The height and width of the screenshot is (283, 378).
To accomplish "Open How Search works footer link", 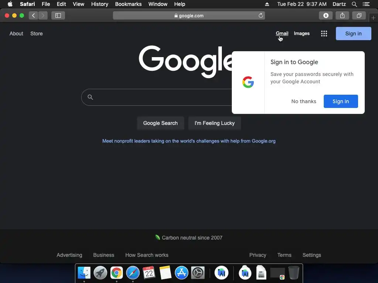I will (147, 255).
